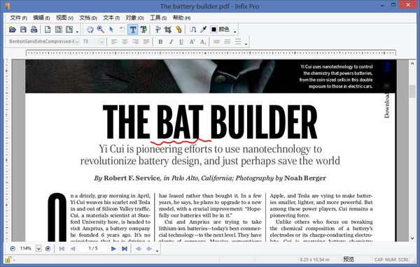This screenshot has width=420, height=267.
Task: Select the Text Plus tool icon
Action: tap(143, 29)
